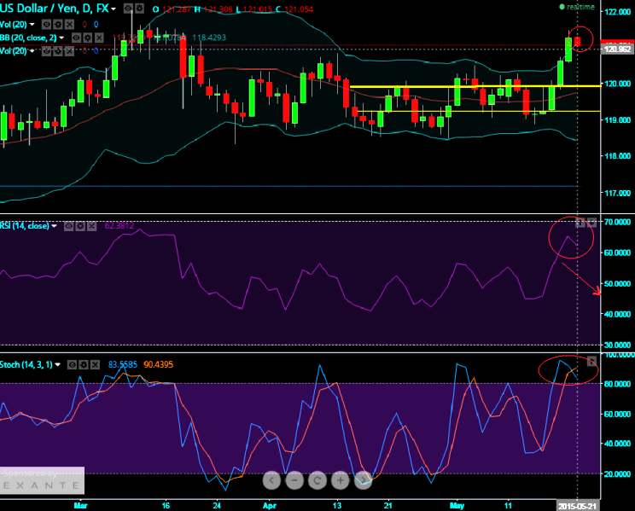Click the open price value 121.287

(176, 9)
